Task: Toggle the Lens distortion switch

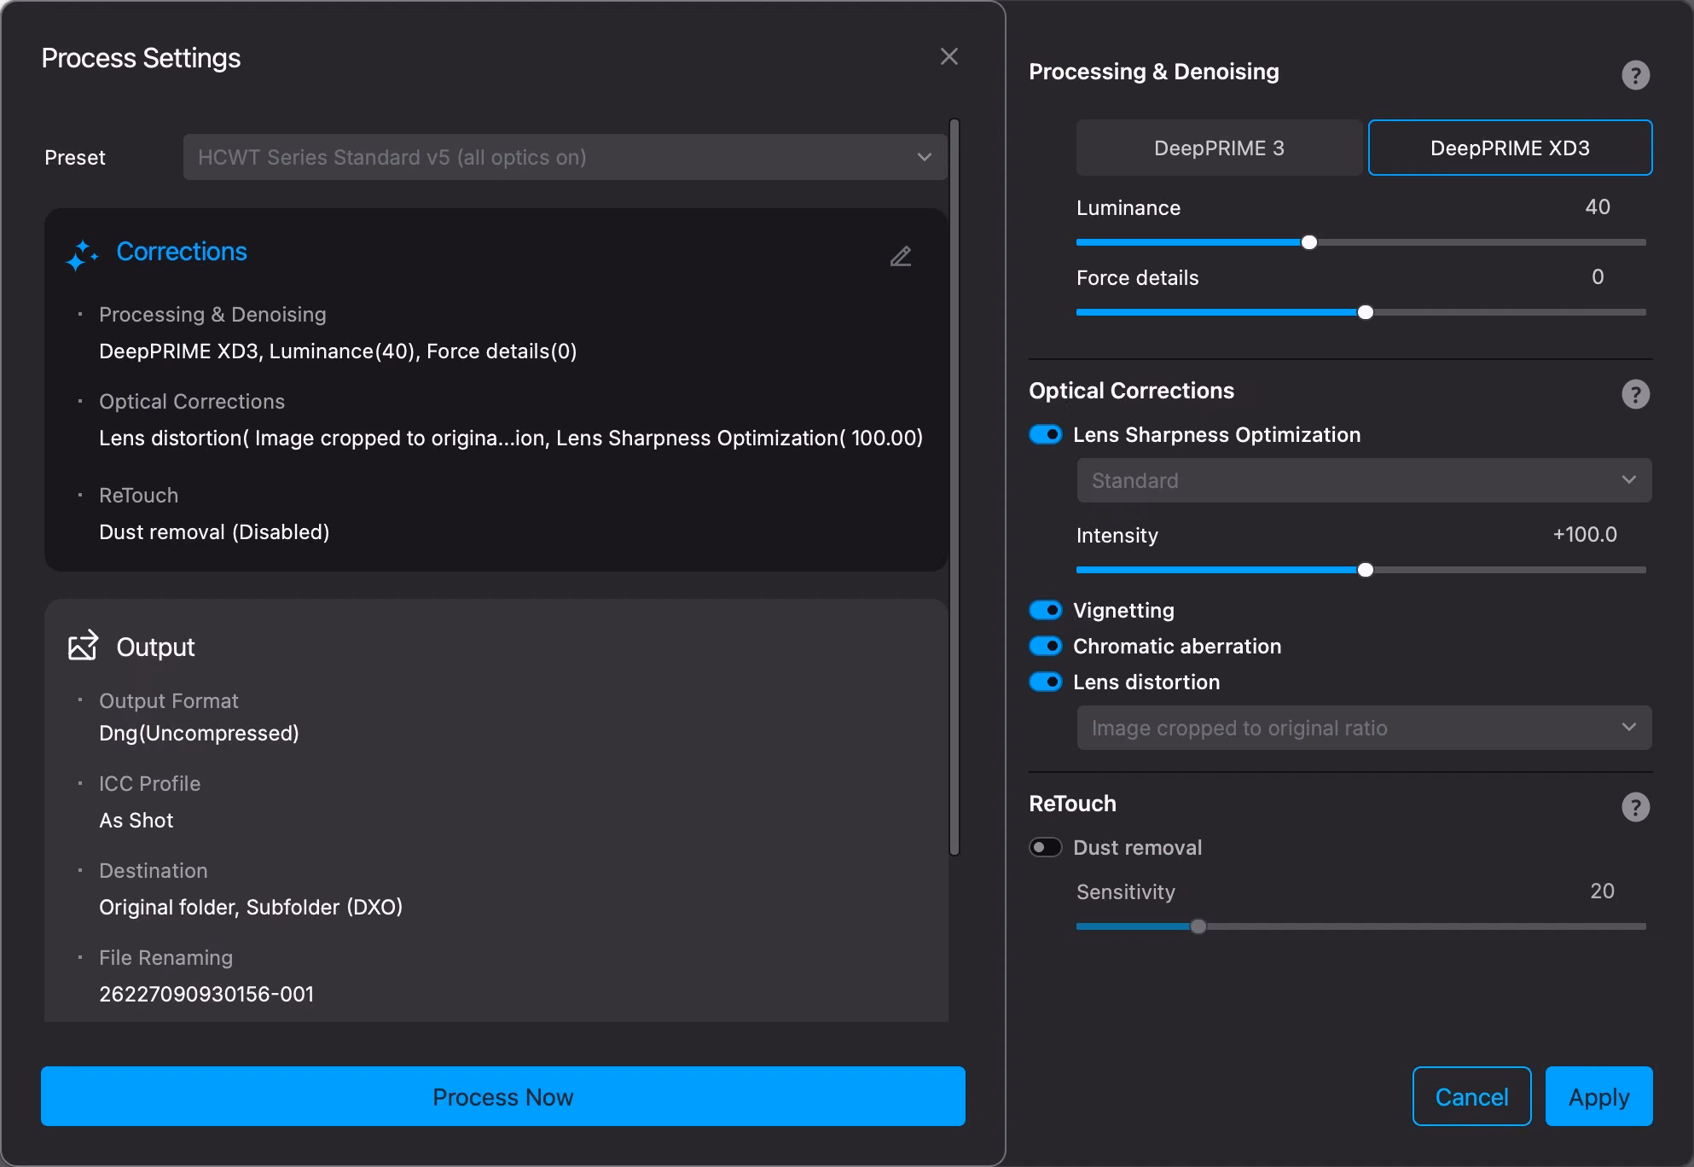Action: point(1046,682)
